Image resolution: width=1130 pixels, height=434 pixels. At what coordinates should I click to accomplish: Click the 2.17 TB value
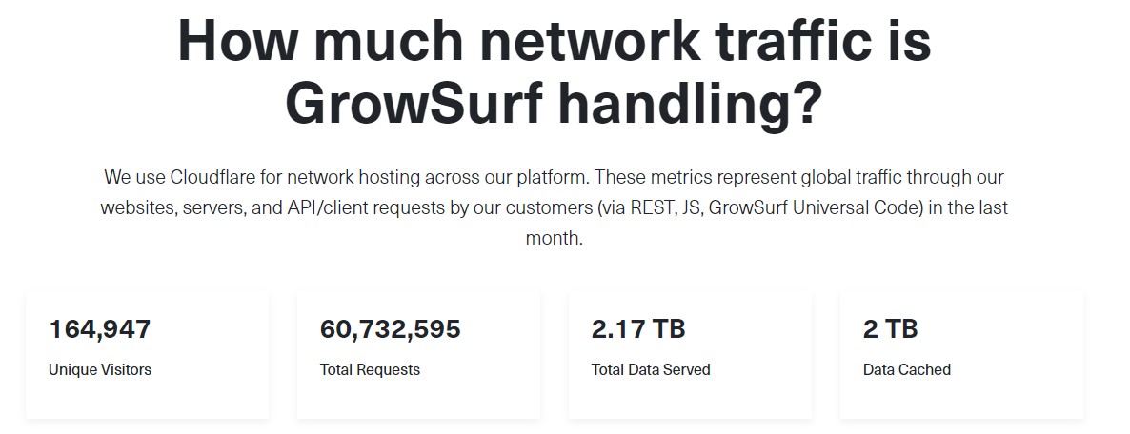tap(638, 329)
